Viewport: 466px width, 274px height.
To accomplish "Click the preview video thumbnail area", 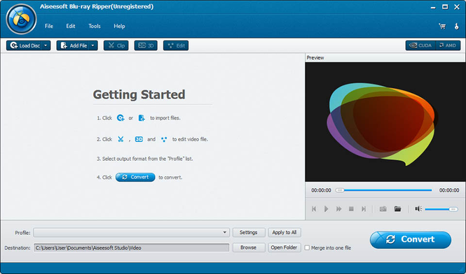I will (x=385, y=122).
